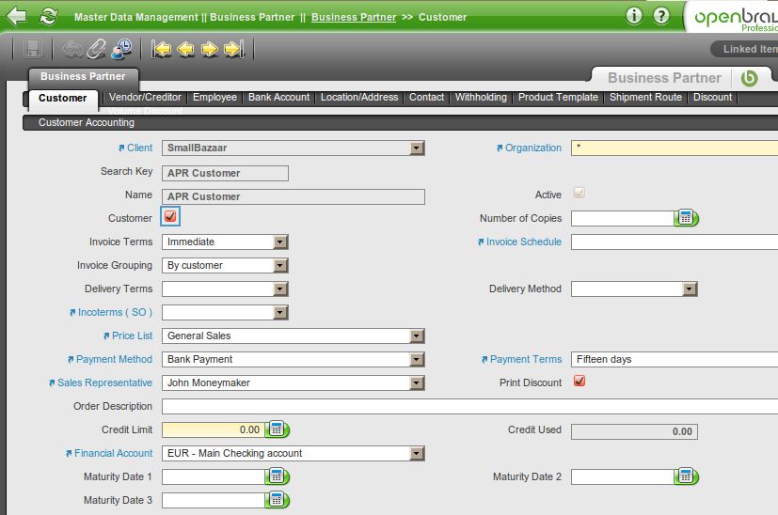778x515 pixels.
Task: Open the Payment Method dropdown
Action: coord(417,359)
